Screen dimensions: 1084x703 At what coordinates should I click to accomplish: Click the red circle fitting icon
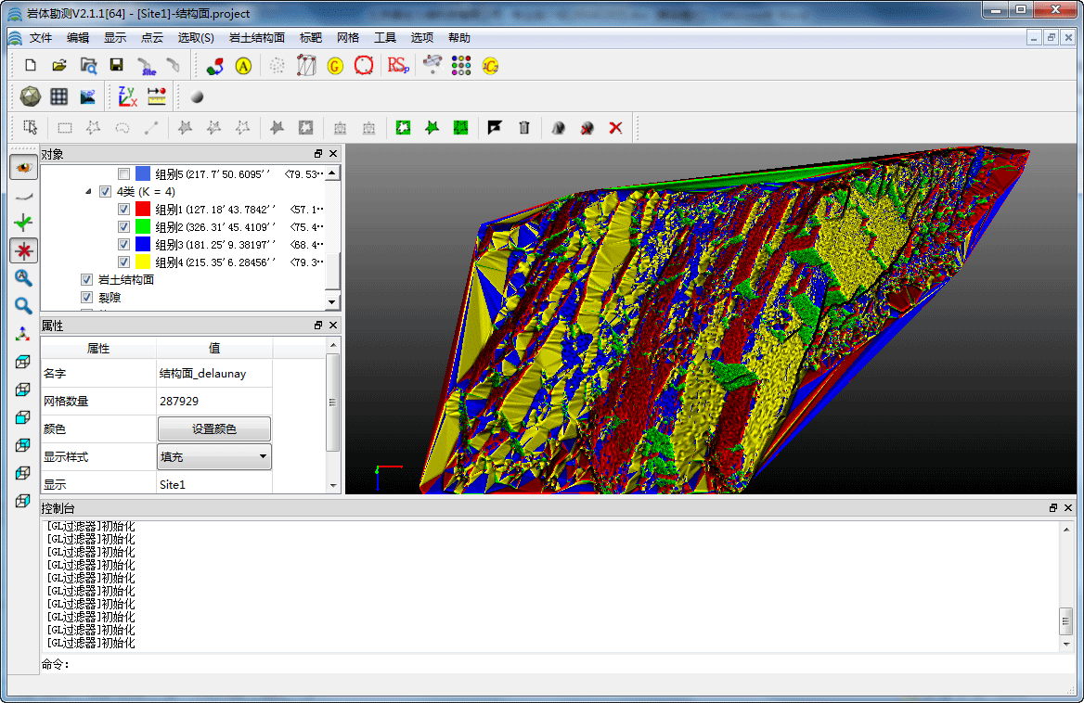[x=364, y=66]
